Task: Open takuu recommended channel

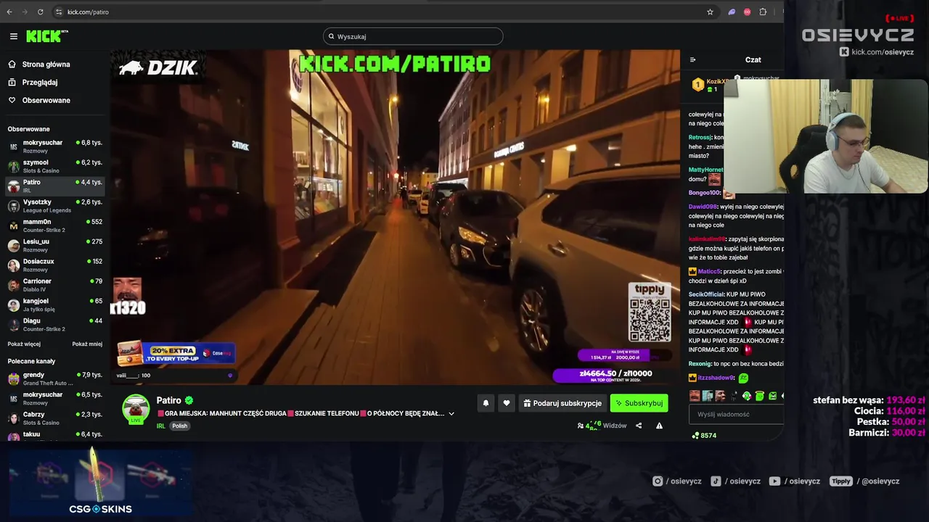Action: pos(55,436)
